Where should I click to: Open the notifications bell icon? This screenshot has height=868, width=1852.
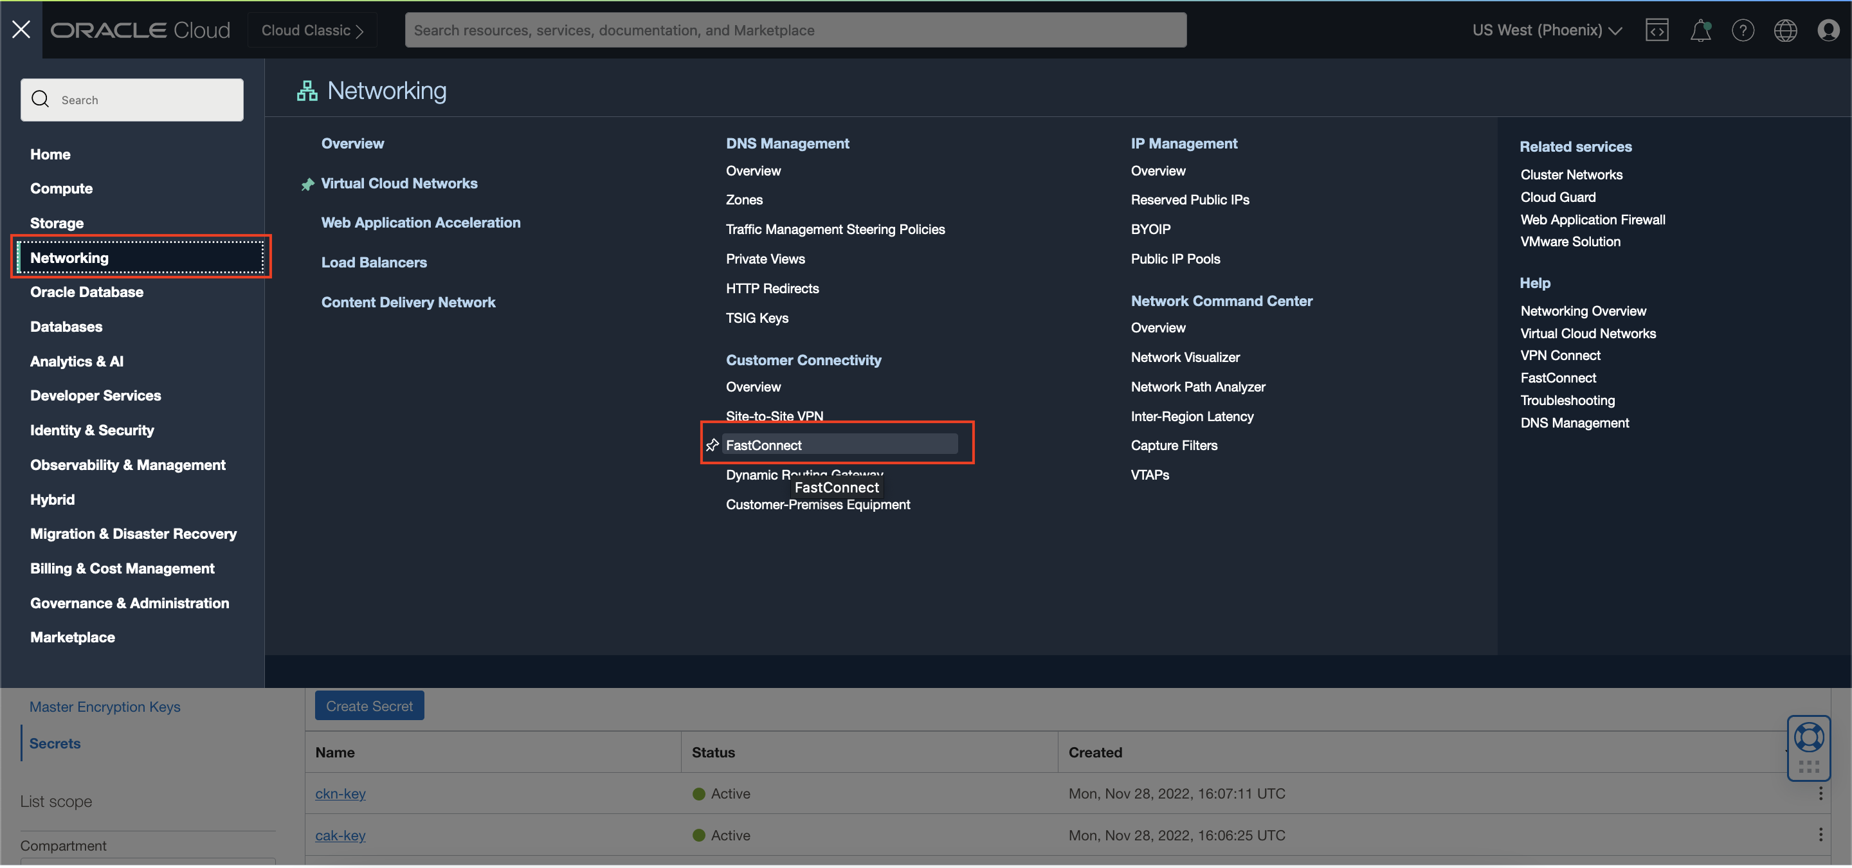coord(1700,30)
